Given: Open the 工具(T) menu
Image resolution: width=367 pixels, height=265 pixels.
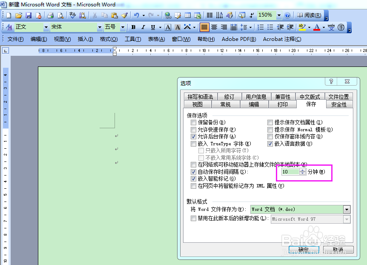Looking at the screenshot, I should [133, 39].
